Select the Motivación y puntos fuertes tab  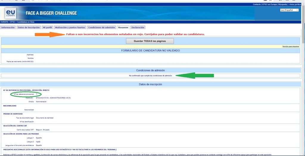70,27
